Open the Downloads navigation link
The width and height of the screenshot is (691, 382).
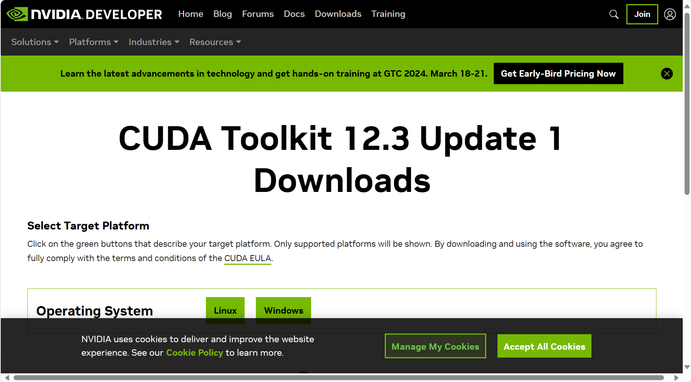click(338, 14)
